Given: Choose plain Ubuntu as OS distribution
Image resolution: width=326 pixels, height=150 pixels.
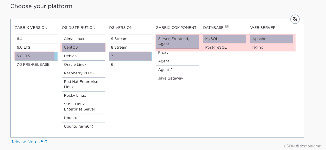Looking at the screenshot, I should pos(83,118).
